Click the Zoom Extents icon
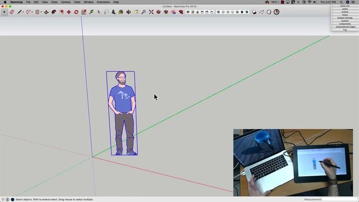The image size is (359, 202). (x=151, y=12)
